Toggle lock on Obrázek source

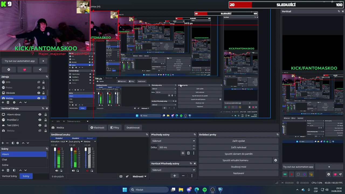click(43, 93)
